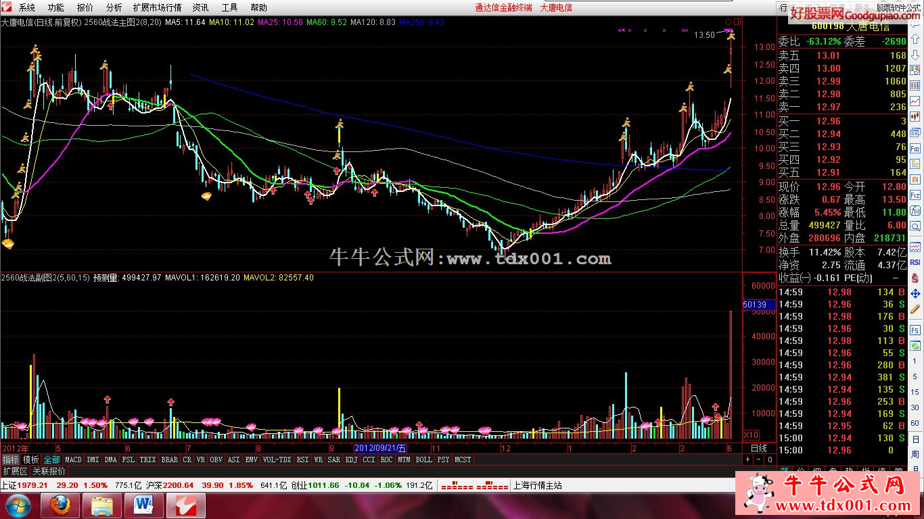
Task: Open the F10 company info icon
Action: [915, 149]
